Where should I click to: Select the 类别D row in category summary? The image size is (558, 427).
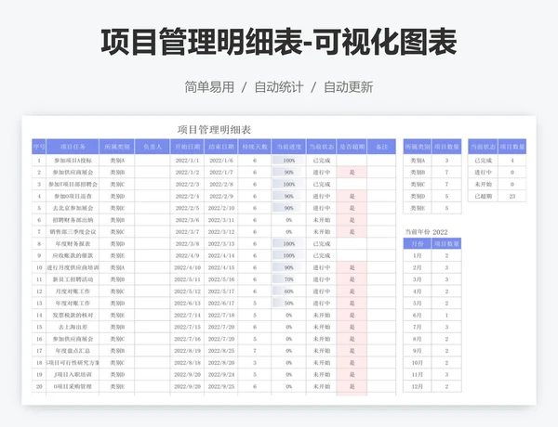[418, 196]
